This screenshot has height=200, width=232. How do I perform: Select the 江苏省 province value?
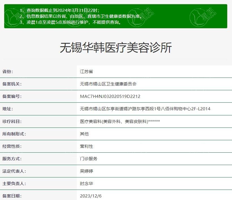(x=86, y=72)
